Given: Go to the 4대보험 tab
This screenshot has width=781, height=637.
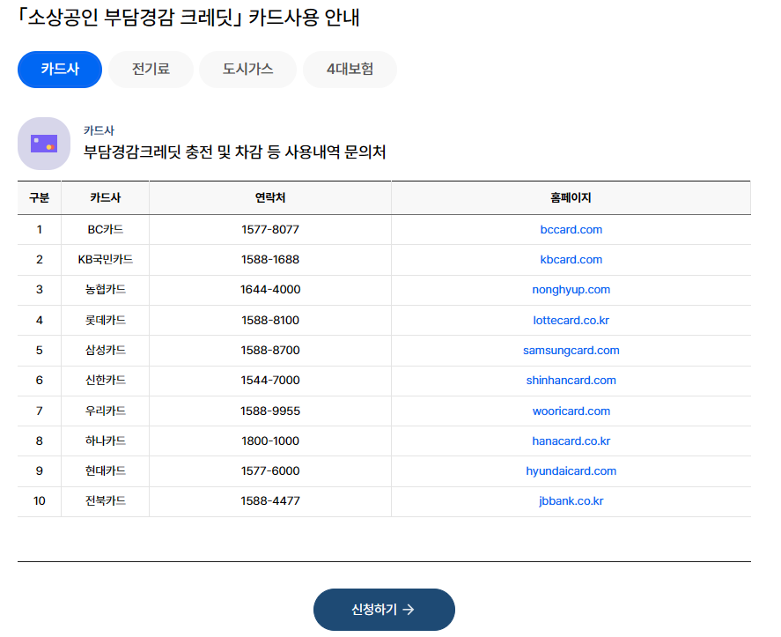Looking at the screenshot, I should pyautogui.click(x=350, y=70).
